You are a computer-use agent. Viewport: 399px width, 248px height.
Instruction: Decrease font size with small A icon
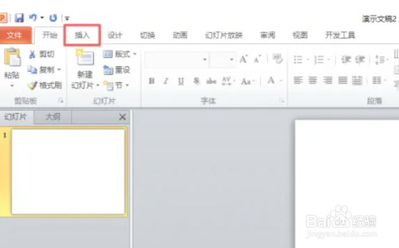tap(257, 60)
